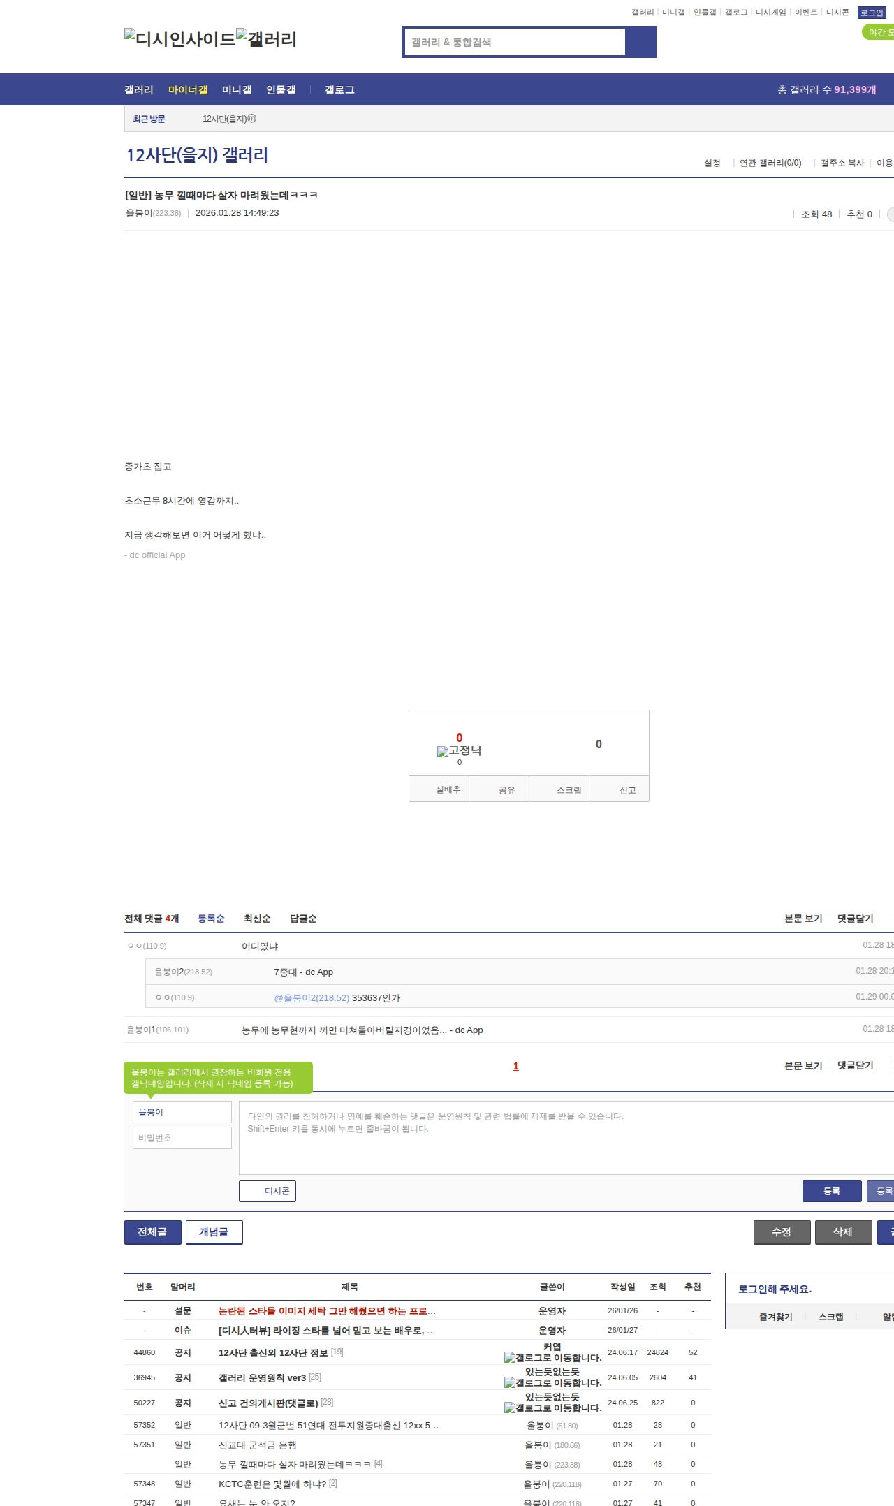Click the 수정 button
Screen dimensions: 894x1506
[782, 1232]
